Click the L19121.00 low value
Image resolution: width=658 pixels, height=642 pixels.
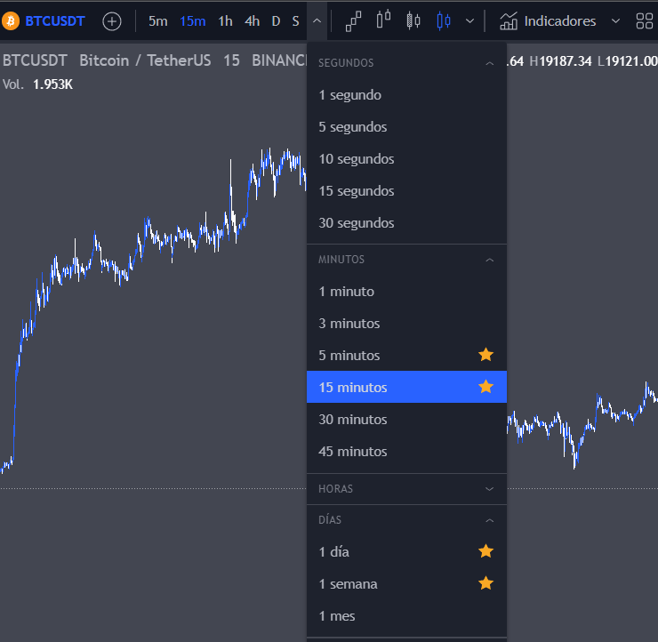point(628,61)
